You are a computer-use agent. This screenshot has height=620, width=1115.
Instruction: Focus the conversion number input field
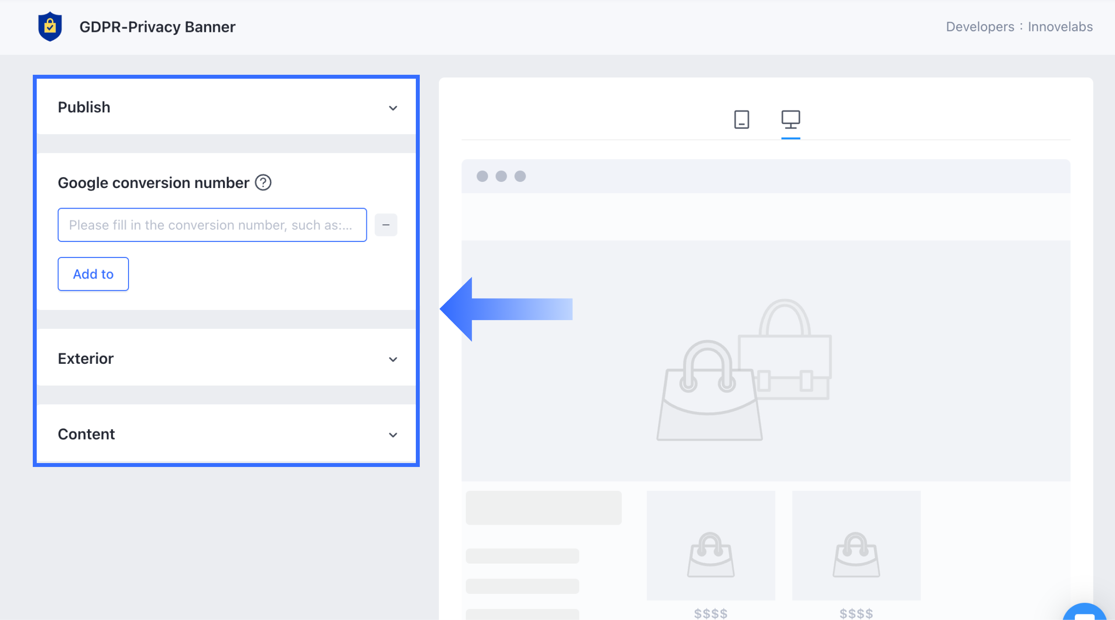pos(212,225)
